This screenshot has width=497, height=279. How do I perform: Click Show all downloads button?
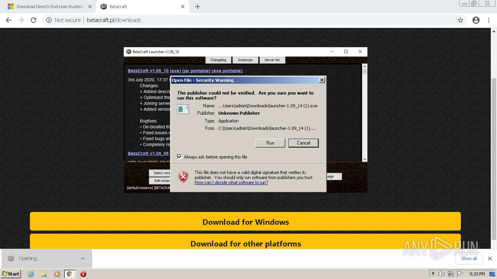coord(469,258)
